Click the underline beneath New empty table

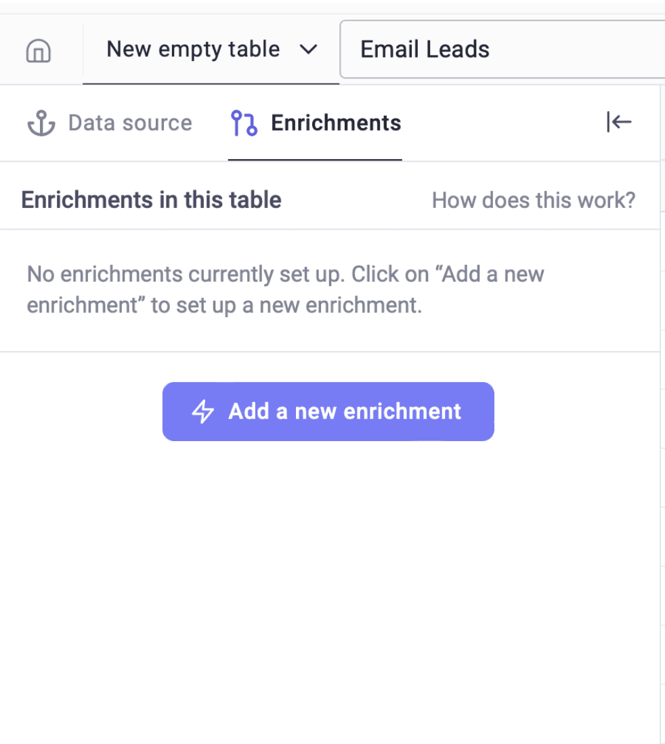[x=211, y=83]
